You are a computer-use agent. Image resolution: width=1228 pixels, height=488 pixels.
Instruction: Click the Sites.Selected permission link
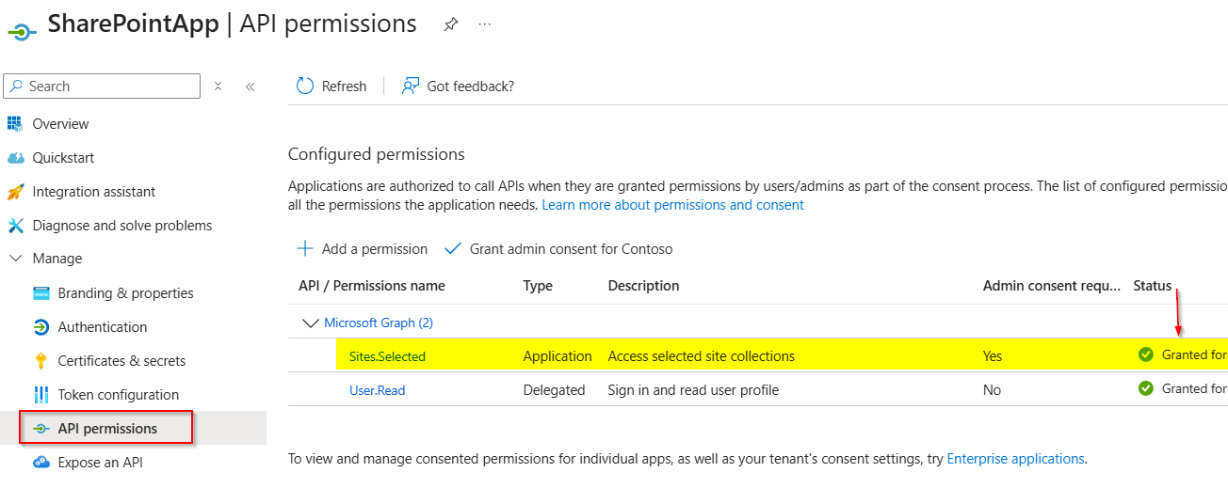coord(387,356)
